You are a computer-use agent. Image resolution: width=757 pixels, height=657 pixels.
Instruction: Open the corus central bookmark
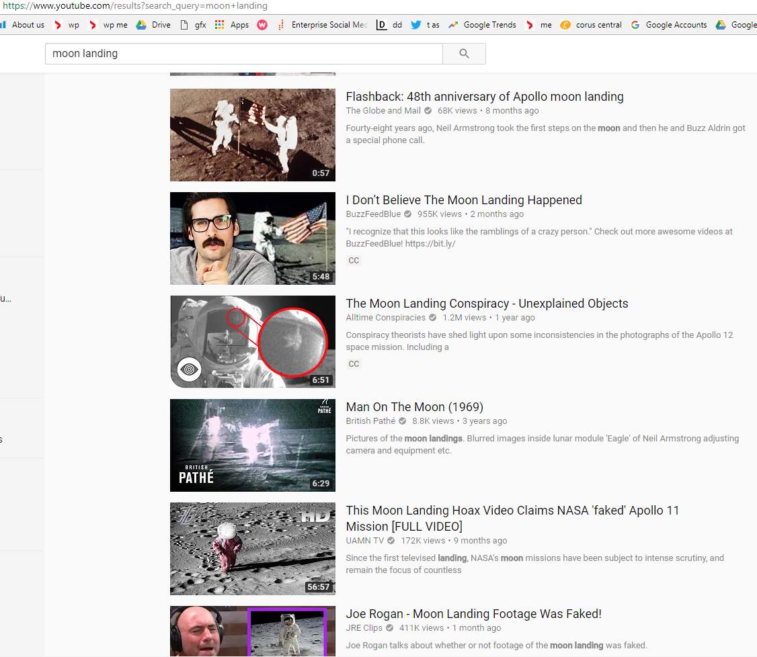(591, 25)
